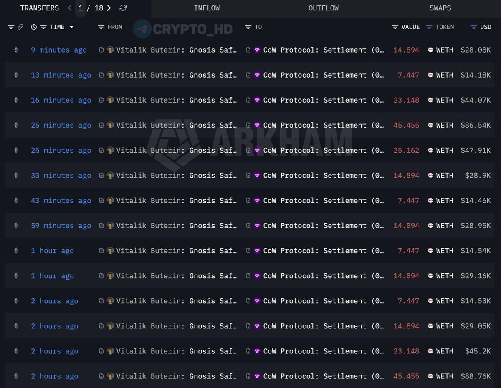
Task: Click WETH token icon in 43 minutes ago row
Action: coord(430,200)
